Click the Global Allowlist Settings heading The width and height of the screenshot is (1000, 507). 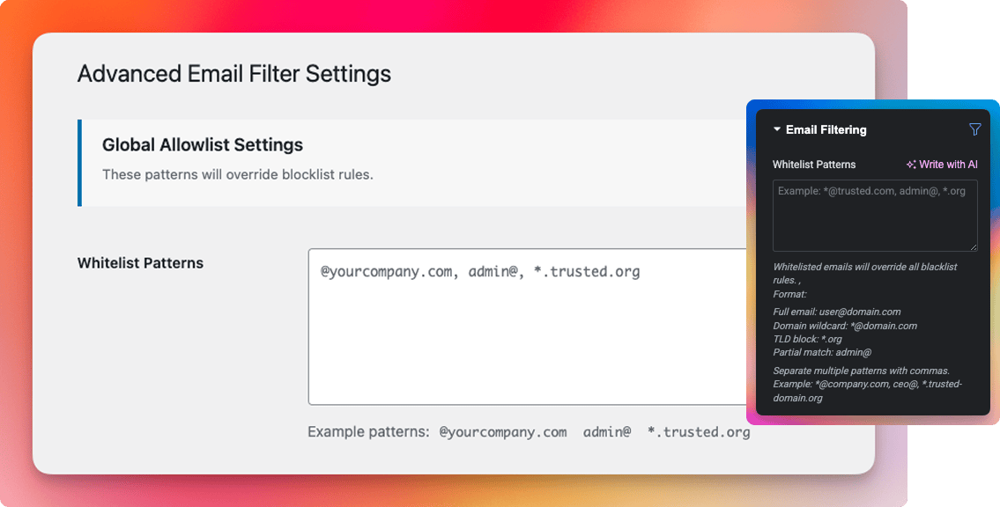[x=203, y=145]
